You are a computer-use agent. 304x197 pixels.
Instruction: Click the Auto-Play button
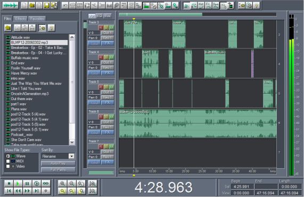58,163
